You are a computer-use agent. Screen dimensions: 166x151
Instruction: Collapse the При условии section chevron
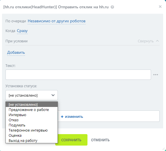(157, 41)
